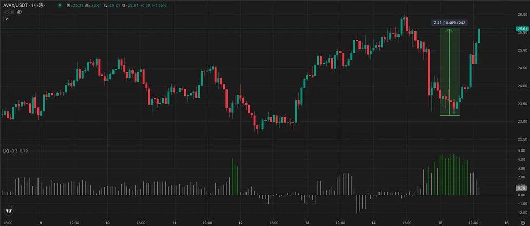Click the AVAX/USDT symbol title
This screenshot has width=530, height=226.
tap(16, 5)
